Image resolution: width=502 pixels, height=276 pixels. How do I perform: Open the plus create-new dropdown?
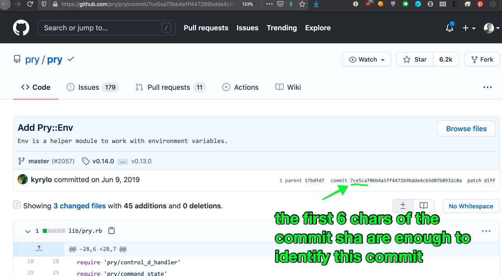pyautogui.click(x=469, y=28)
